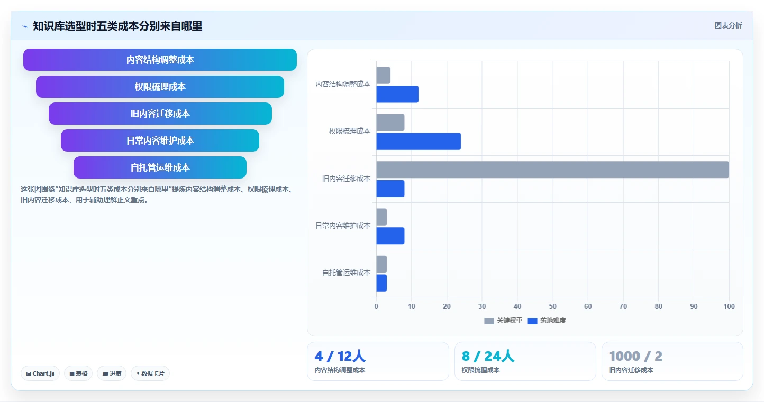
Task: Click the 表格 tag
Action: [x=78, y=373]
